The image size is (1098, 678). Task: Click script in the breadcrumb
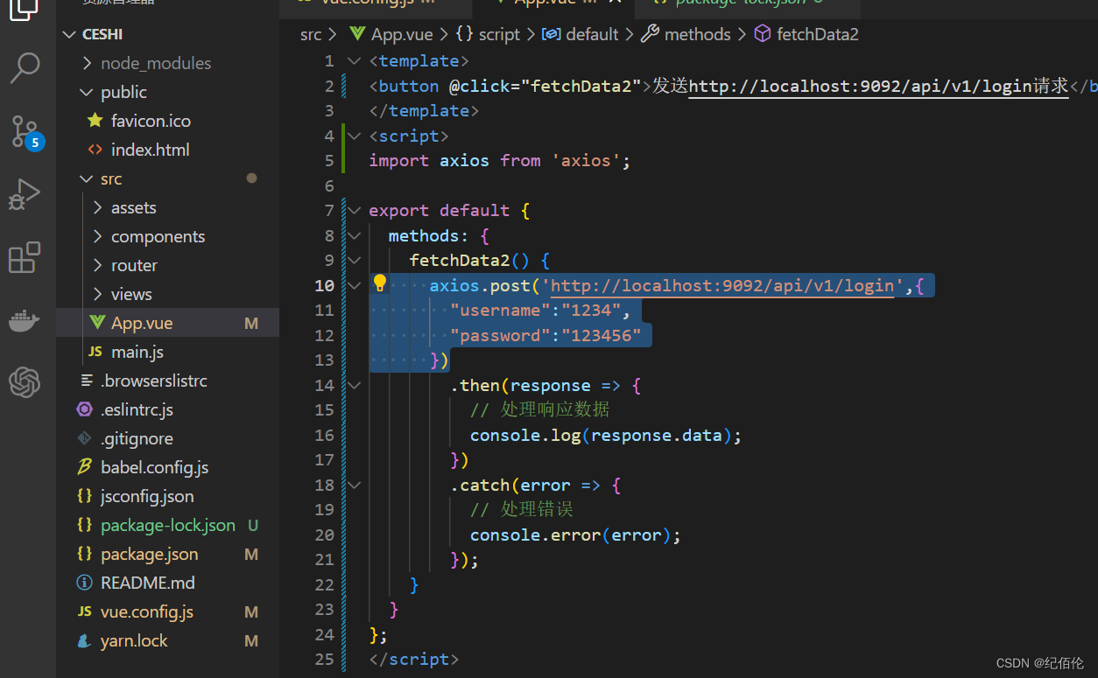click(499, 34)
